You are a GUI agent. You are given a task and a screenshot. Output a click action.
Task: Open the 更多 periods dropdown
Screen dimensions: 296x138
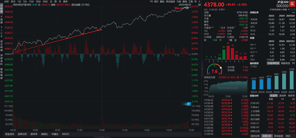click(x=65, y=1)
